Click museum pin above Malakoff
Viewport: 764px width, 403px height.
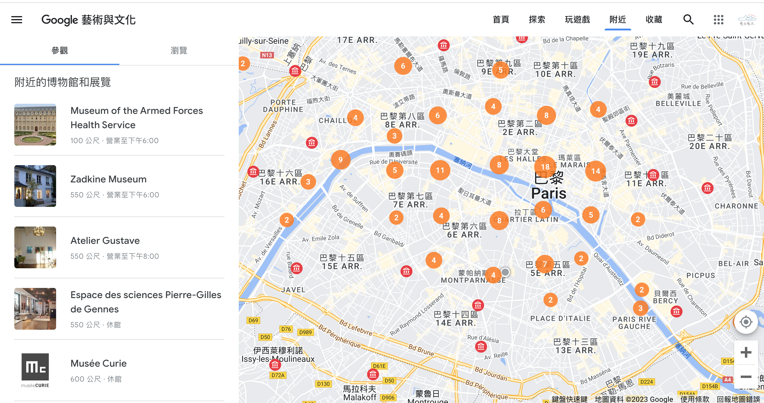[x=373, y=374]
